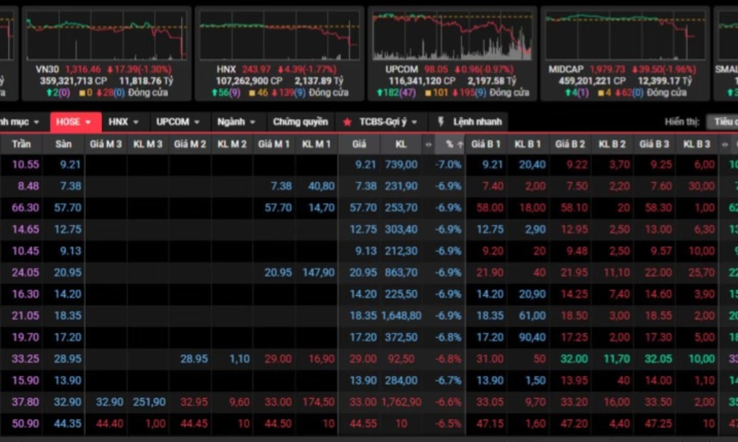The height and width of the screenshot is (442, 738).
Task: Click the lightning icon for Lệnh nhanh
Action: [441, 122]
